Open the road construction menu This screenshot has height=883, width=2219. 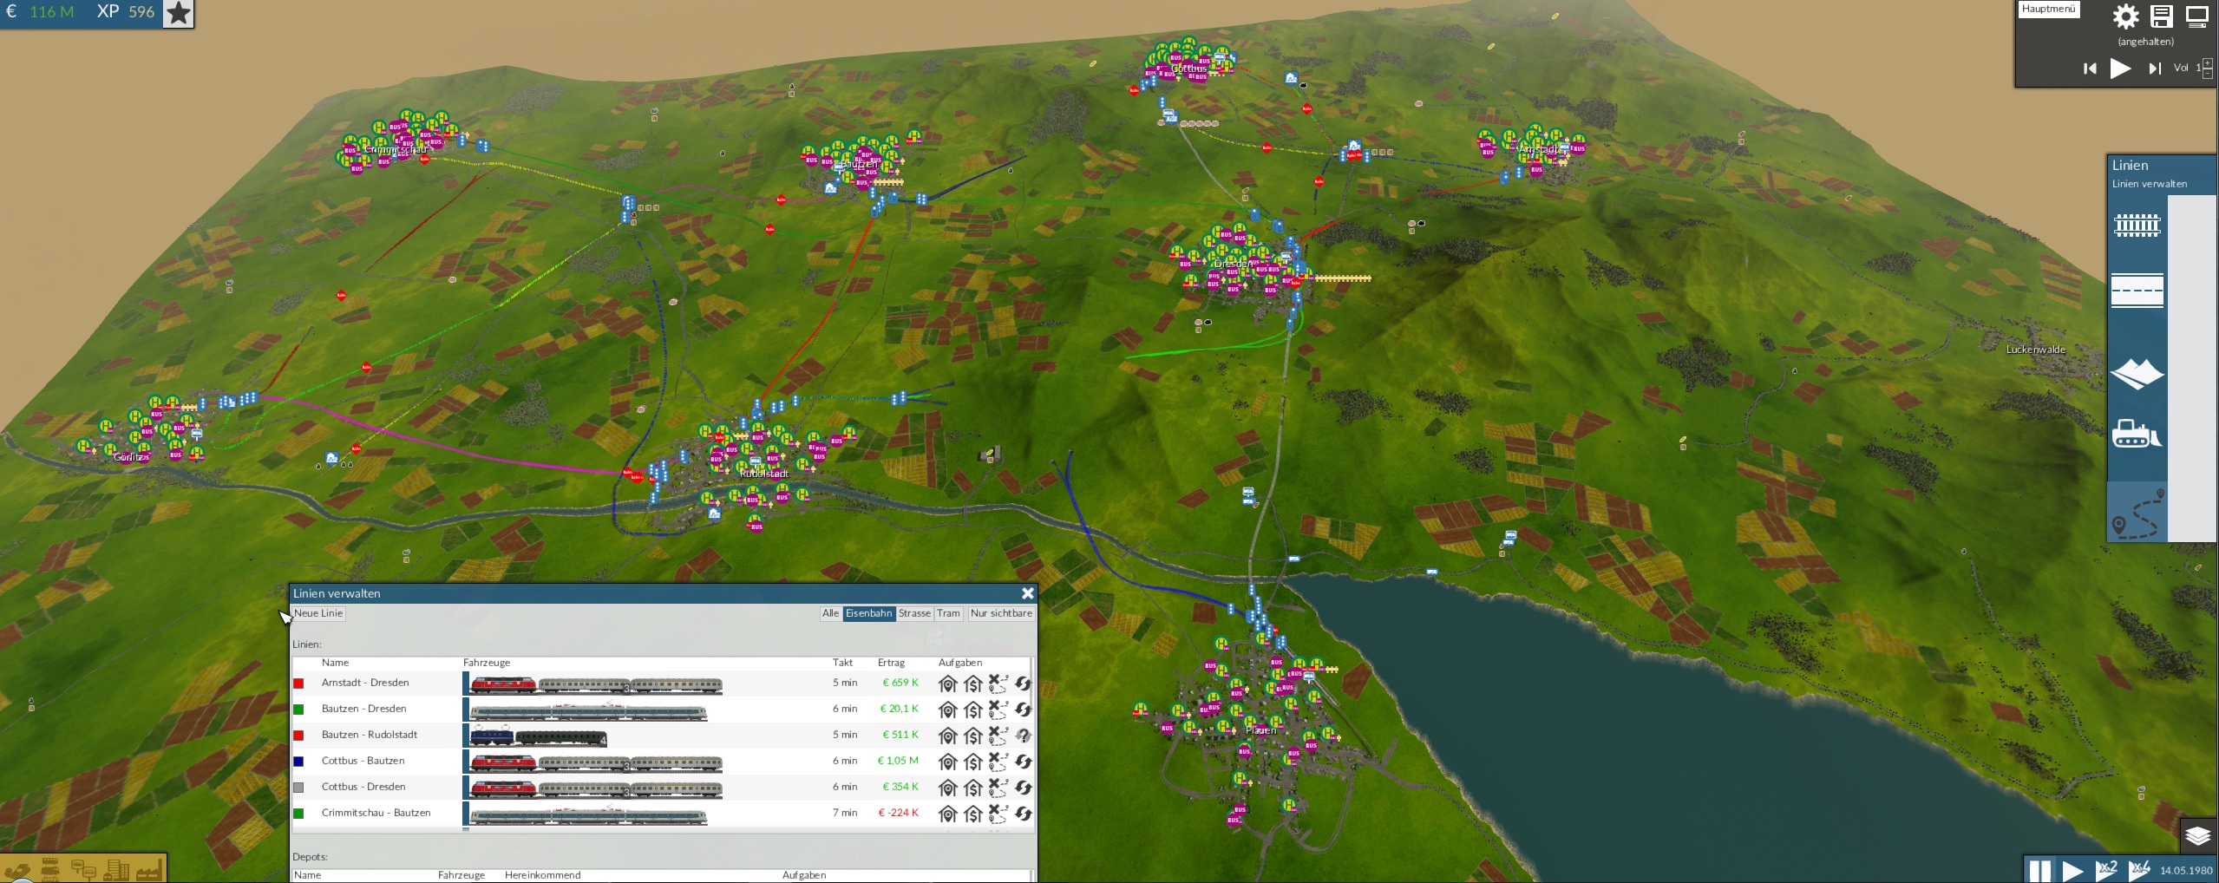click(x=2137, y=291)
